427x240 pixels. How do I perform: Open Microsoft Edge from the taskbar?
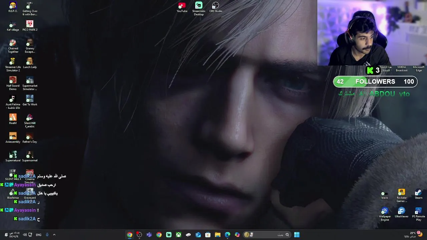tap(228, 235)
